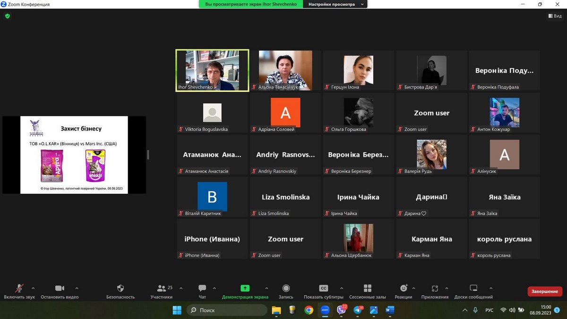Expand audio options arrow beside Включить звук

(x=33, y=288)
